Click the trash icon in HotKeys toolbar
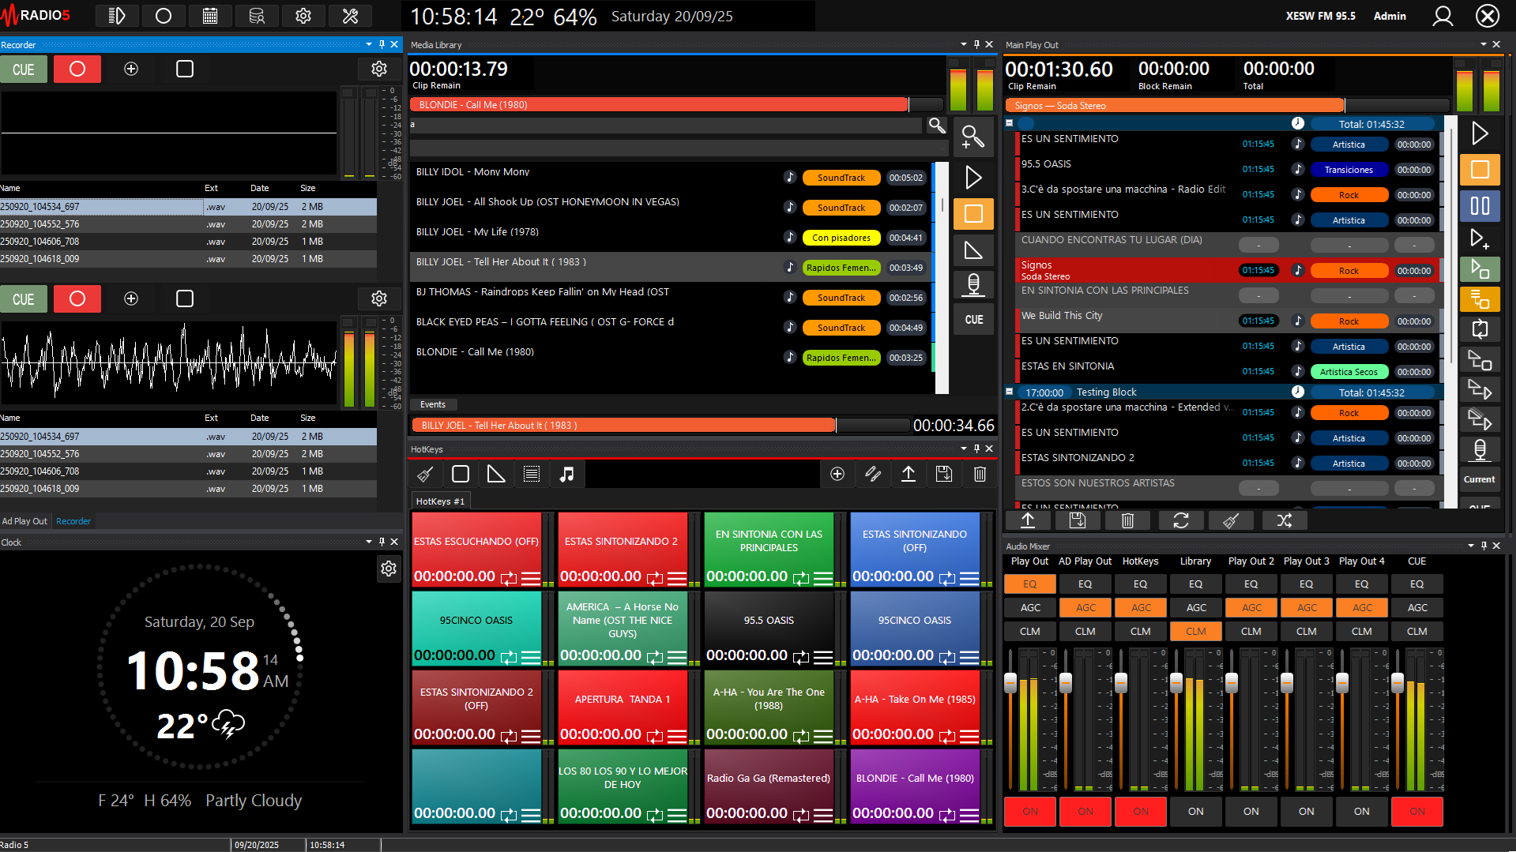Viewport: 1516px width, 852px height. click(980, 474)
